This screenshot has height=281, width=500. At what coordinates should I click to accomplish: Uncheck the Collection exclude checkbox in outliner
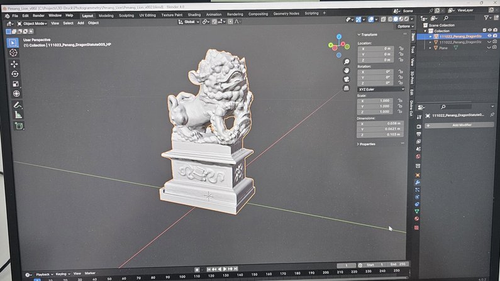[x=484, y=30]
